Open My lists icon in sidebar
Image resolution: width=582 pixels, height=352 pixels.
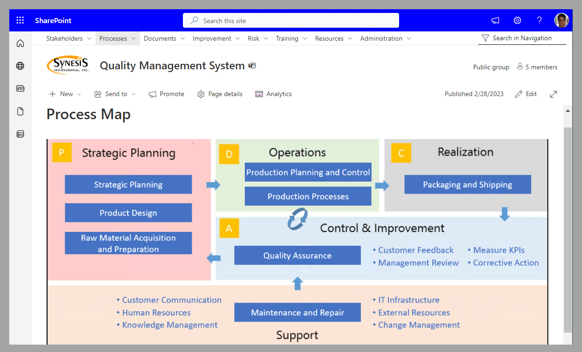(20, 134)
